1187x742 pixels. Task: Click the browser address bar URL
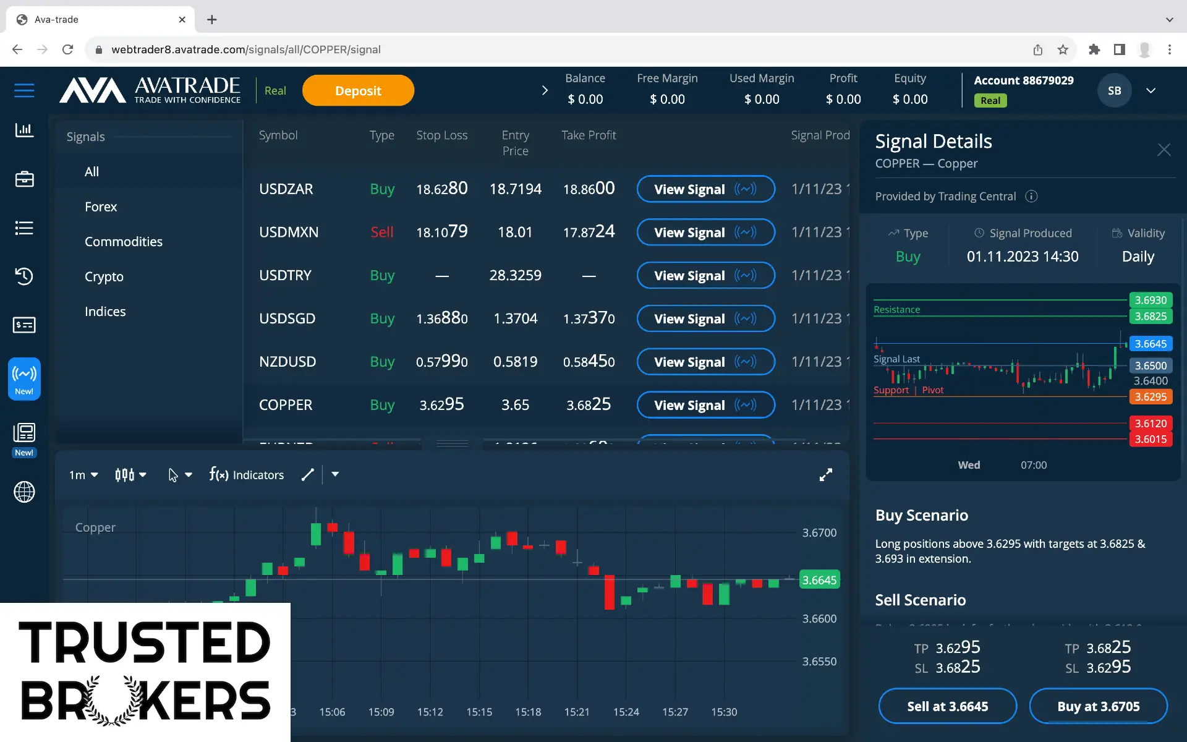point(246,49)
